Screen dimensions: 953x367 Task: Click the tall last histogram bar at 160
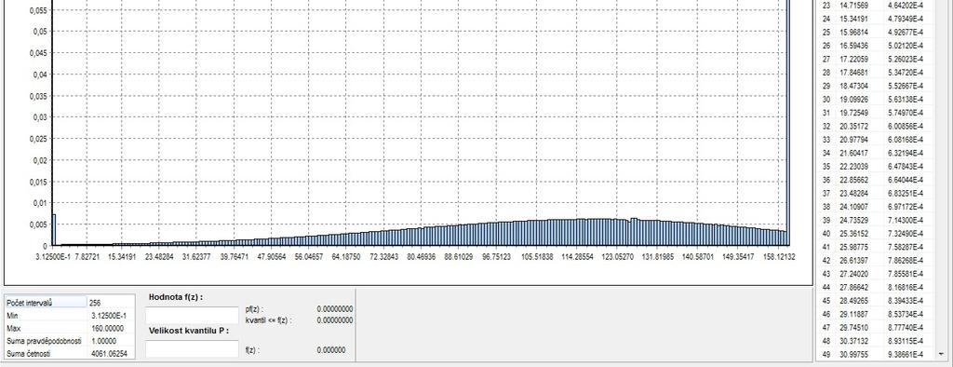pyautogui.click(x=789, y=122)
